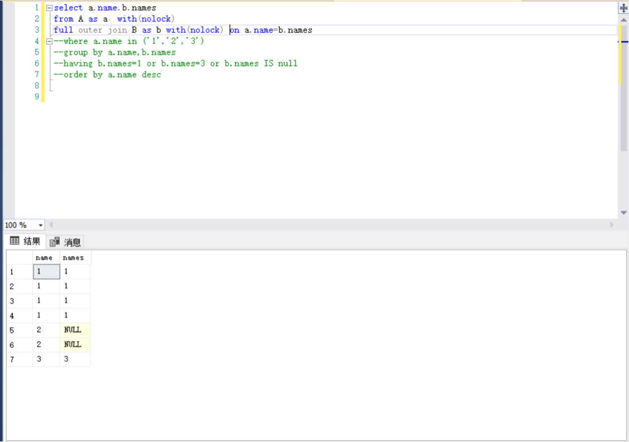Image resolution: width=629 pixels, height=442 pixels.
Task: Click the commented group by line
Action: coord(115,52)
